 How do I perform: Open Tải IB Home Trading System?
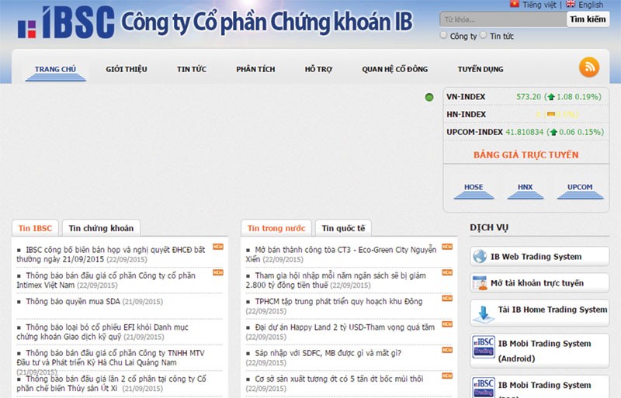[x=539, y=313]
